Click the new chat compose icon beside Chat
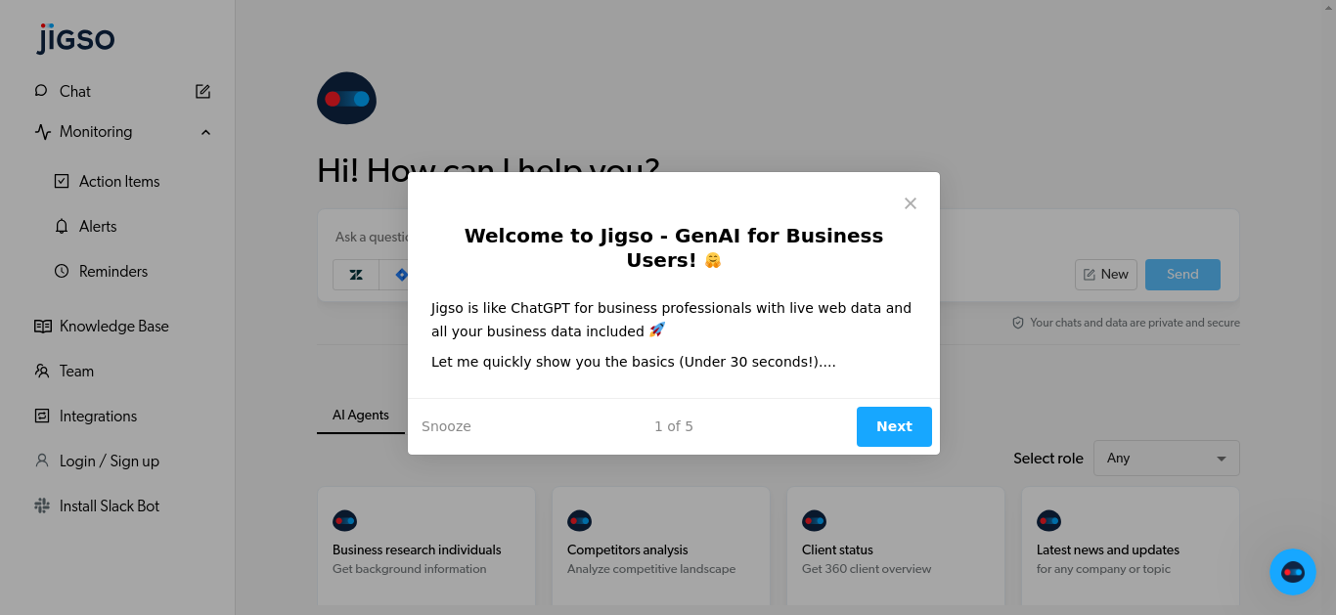Viewport: 1336px width, 615px height. coord(203,91)
